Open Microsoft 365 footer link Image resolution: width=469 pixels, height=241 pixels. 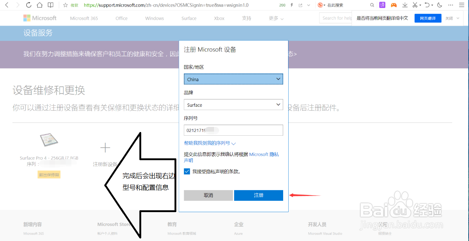(33, 234)
